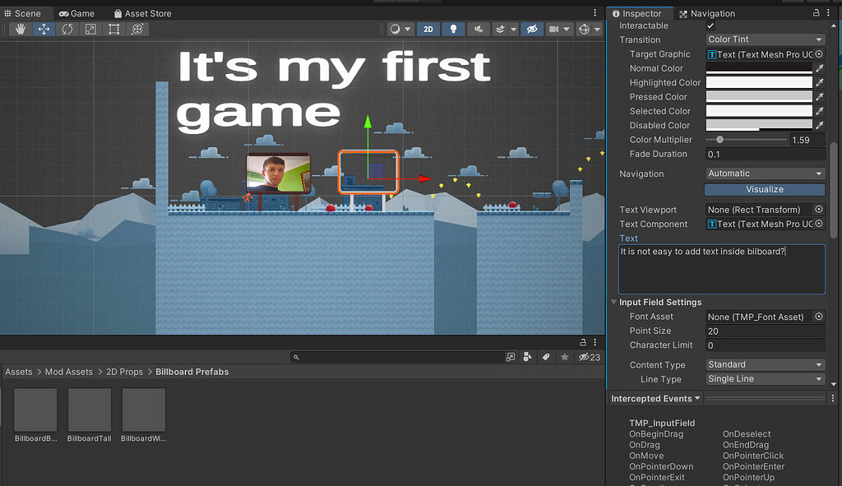Select the Rotate tool

click(x=66, y=29)
